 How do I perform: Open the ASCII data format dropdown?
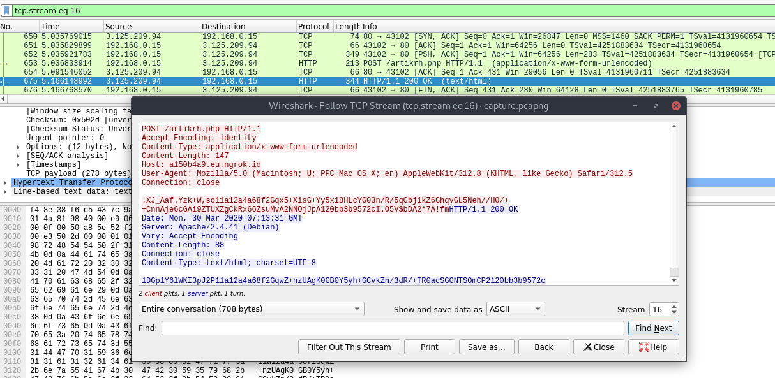[x=515, y=309]
